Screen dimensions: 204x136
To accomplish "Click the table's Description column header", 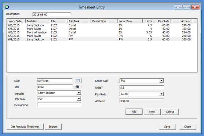I will [x=104, y=21].
